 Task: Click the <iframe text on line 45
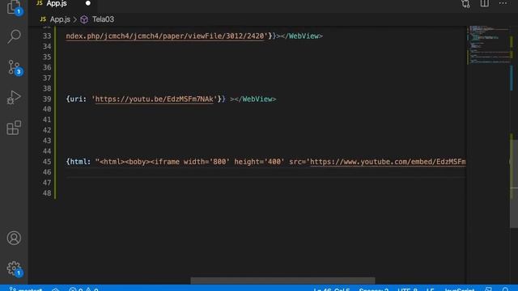(164, 162)
